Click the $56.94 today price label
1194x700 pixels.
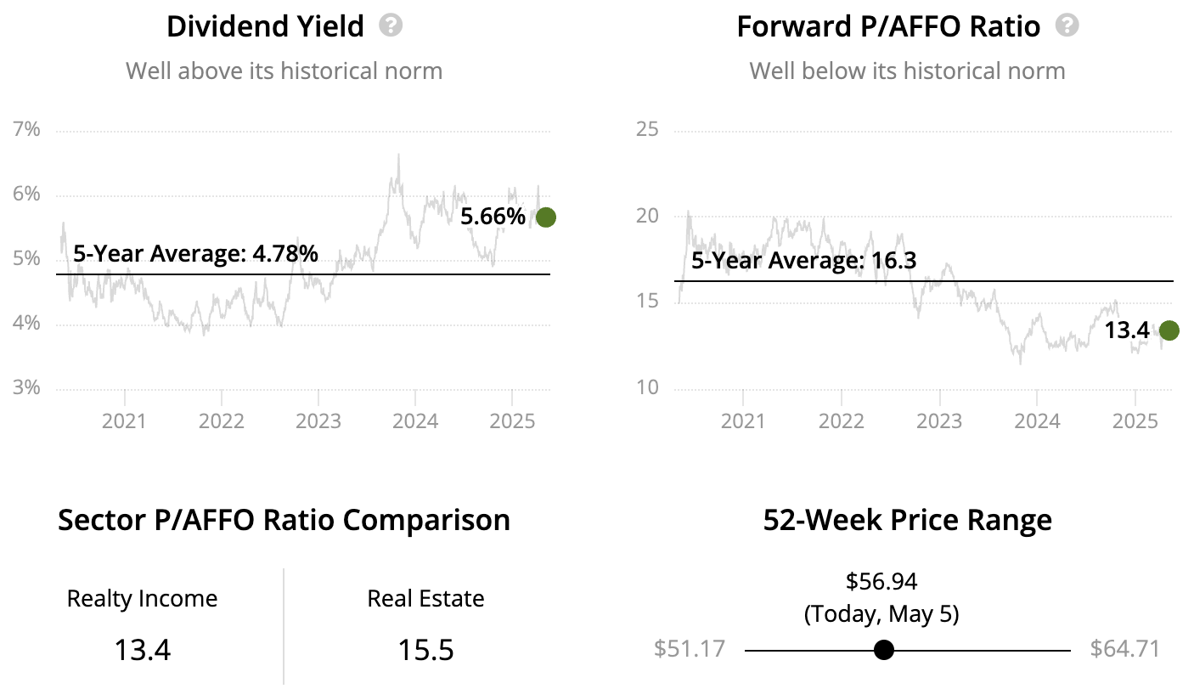881,581
